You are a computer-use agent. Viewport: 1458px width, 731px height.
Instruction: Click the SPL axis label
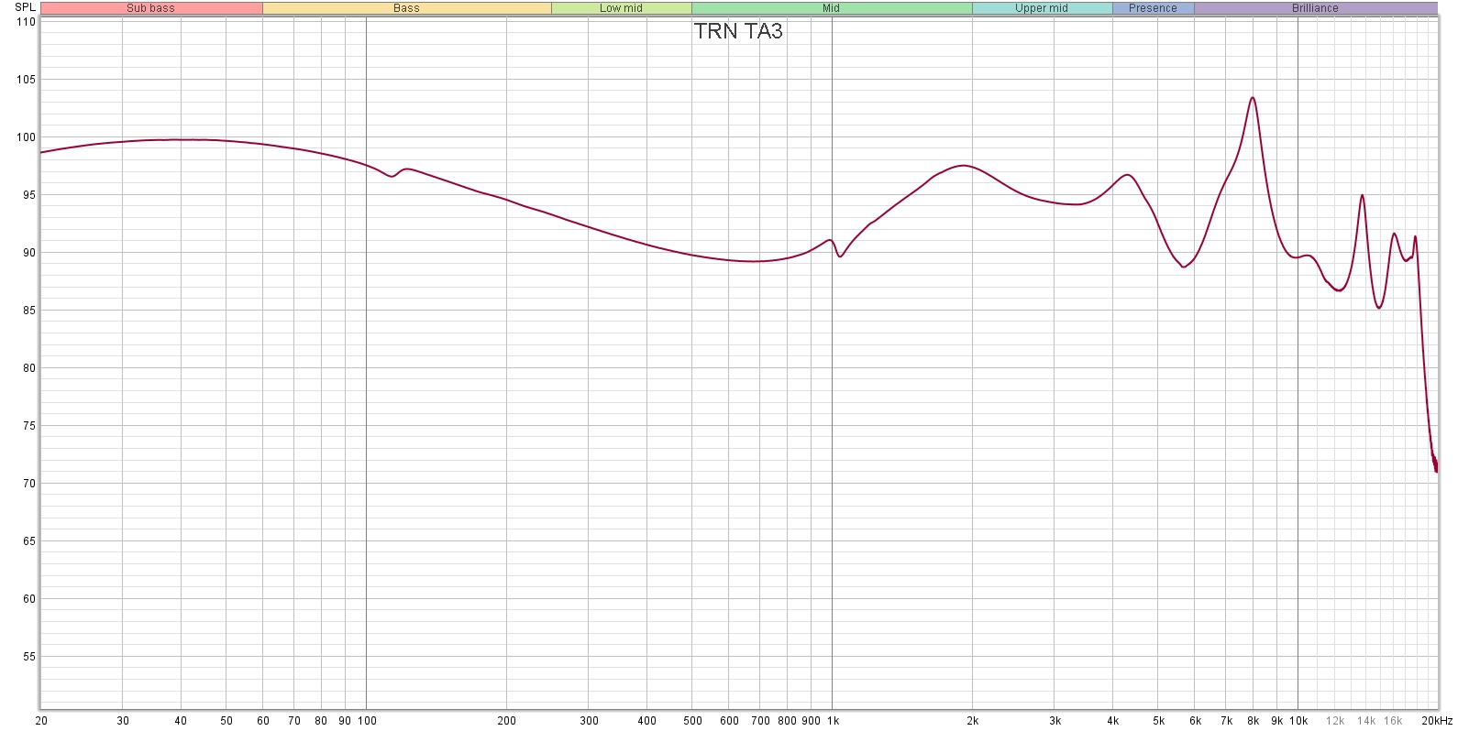pyautogui.click(x=26, y=7)
